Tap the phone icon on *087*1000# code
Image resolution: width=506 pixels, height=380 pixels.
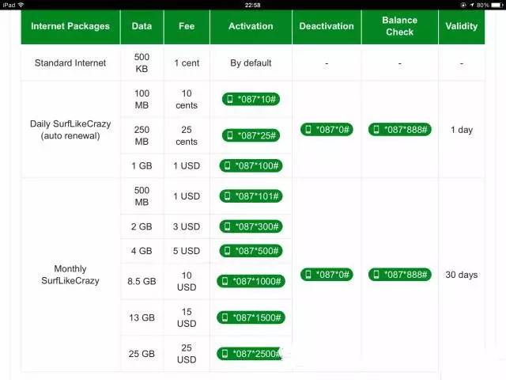225,281
